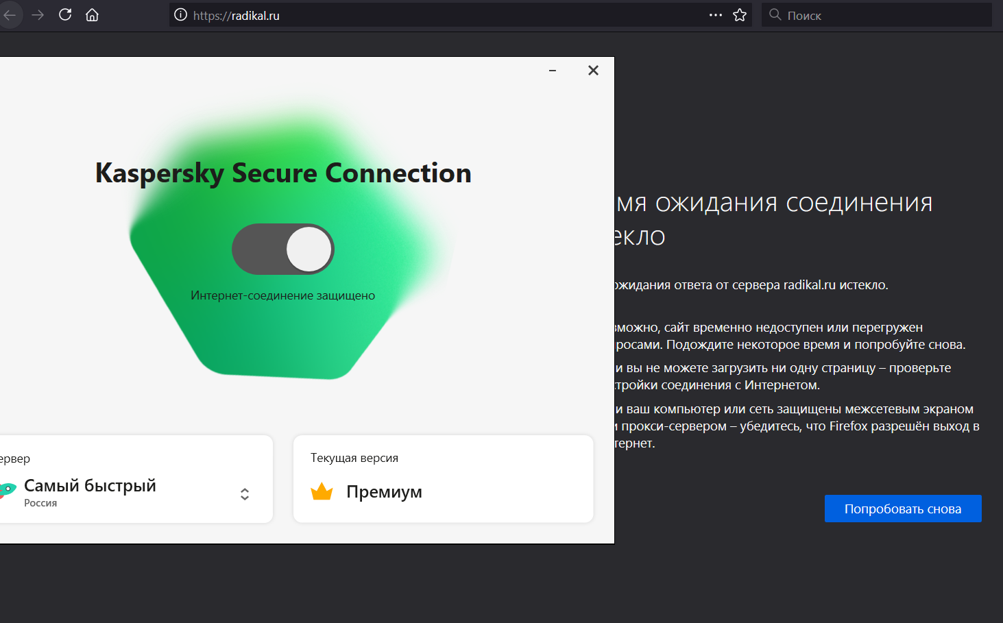Reload the page with refresh icon

pyautogui.click(x=65, y=14)
